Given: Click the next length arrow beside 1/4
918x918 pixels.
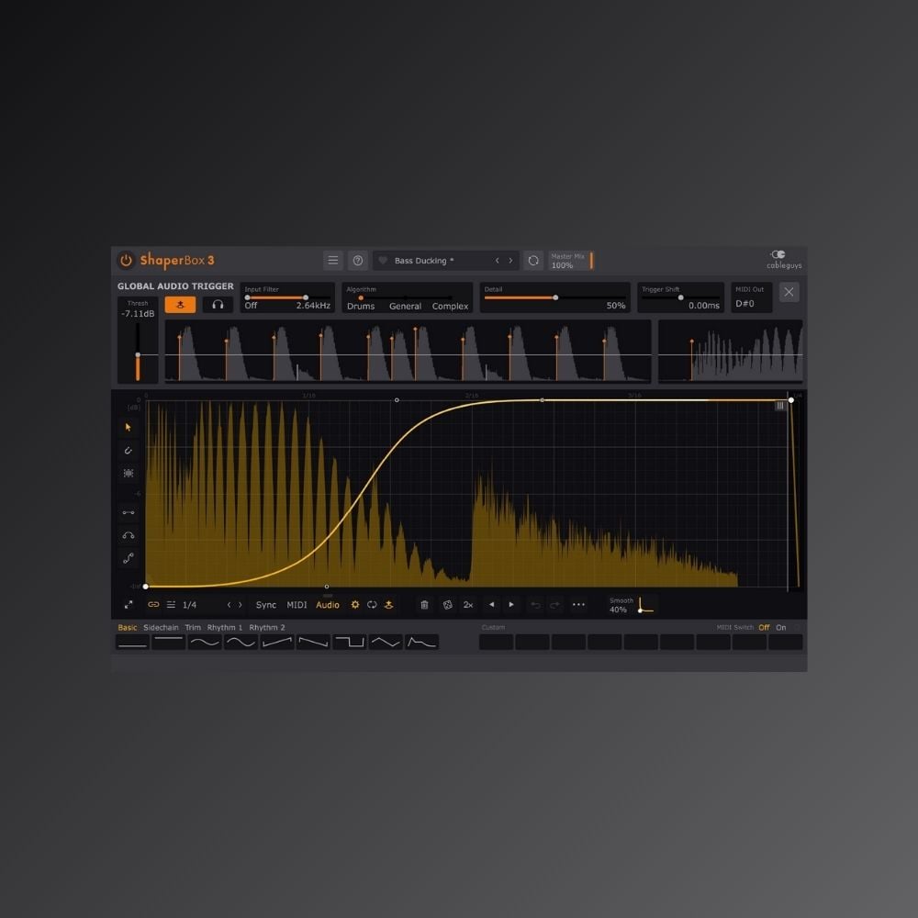Looking at the screenshot, I should [x=240, y=605].
